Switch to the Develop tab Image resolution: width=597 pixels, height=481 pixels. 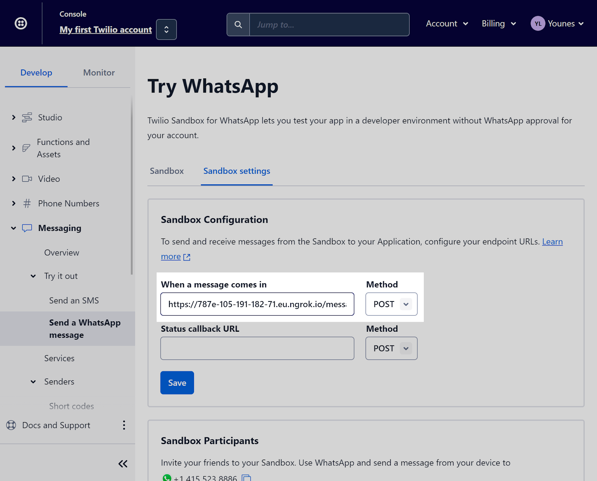point(36,73)
